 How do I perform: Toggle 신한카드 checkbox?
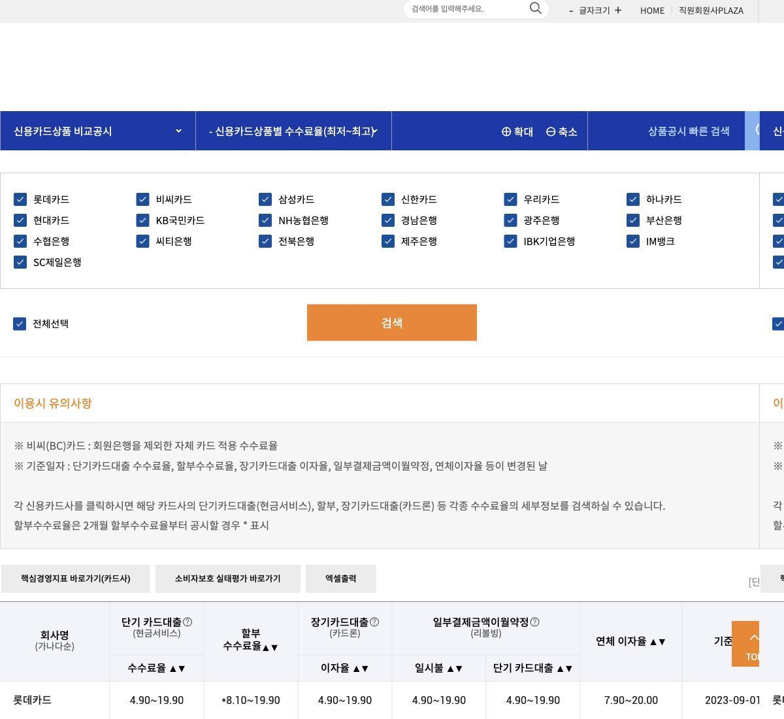coord(388,199)
